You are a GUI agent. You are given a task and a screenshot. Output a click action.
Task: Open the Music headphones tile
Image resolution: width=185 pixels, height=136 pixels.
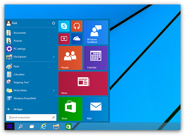[77, 26]
